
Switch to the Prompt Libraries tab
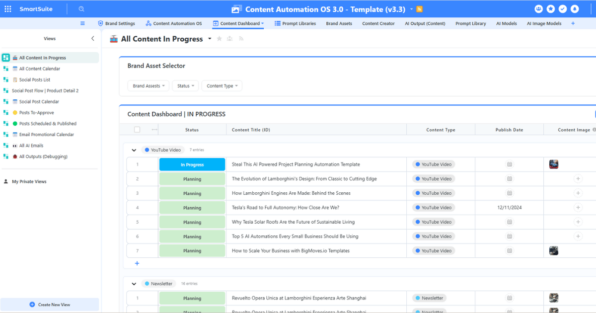point(295,23)
